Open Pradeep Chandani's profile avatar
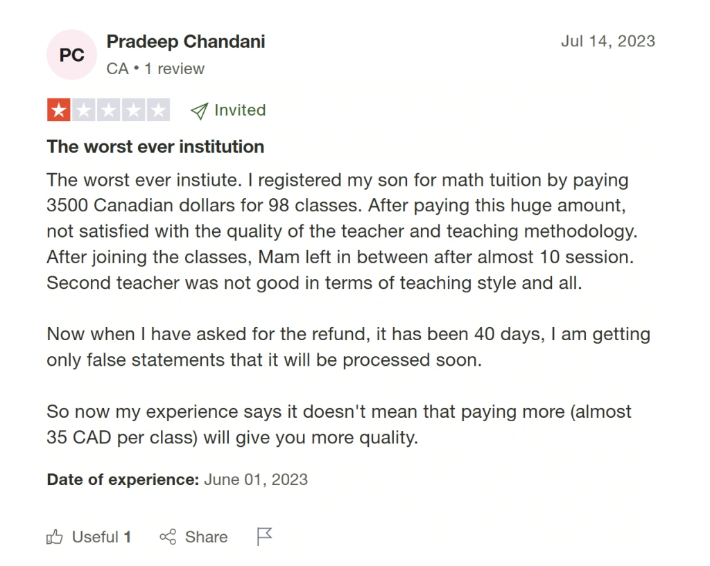This screenshot has width=710, height=566. tap(72, 54)
